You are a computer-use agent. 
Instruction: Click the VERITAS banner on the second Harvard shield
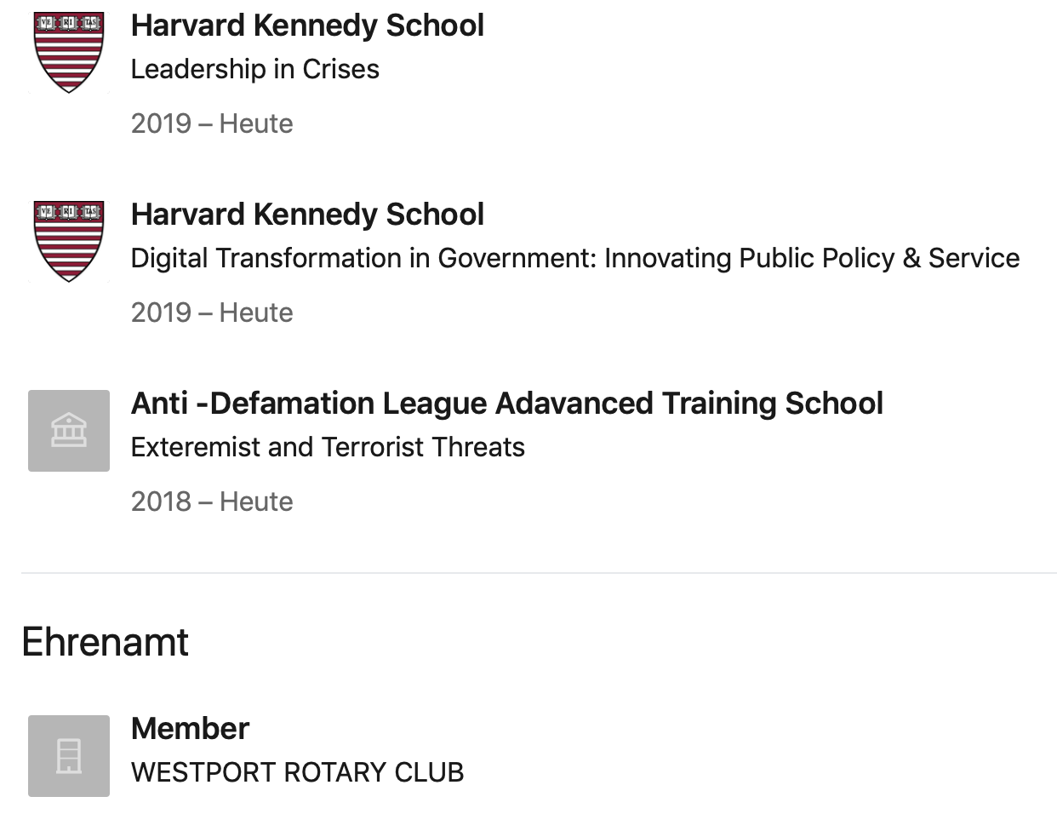click(69, 212)
